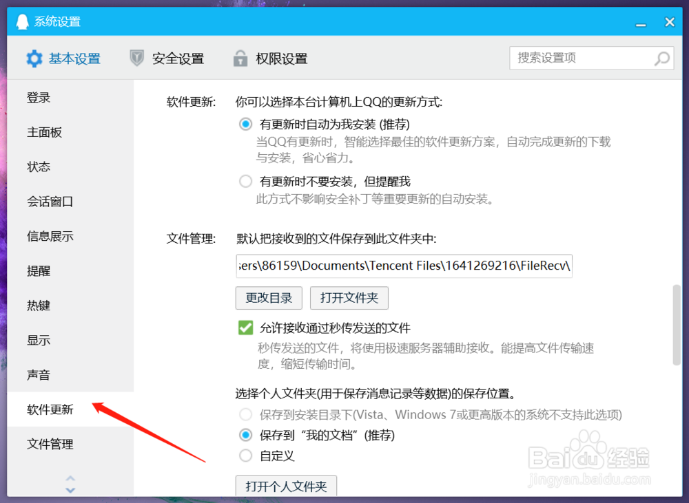Screen dimensions: 689x503
Task: Open the 基本设置 tab
Action: click(x=63, y=58)
